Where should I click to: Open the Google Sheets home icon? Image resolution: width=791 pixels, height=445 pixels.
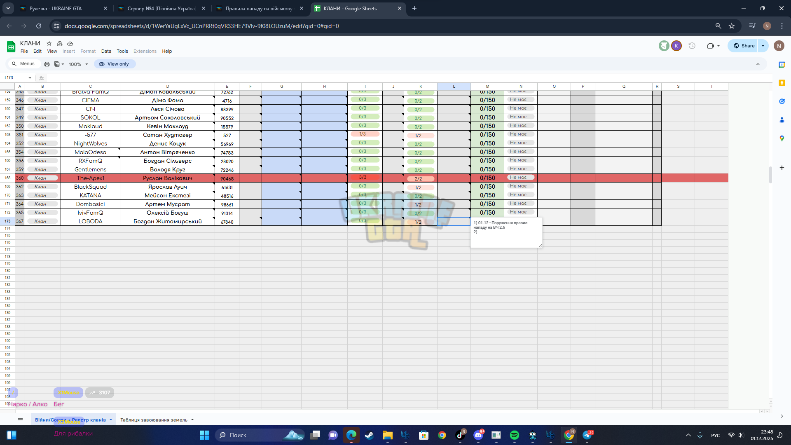click(x=11, y=47)
